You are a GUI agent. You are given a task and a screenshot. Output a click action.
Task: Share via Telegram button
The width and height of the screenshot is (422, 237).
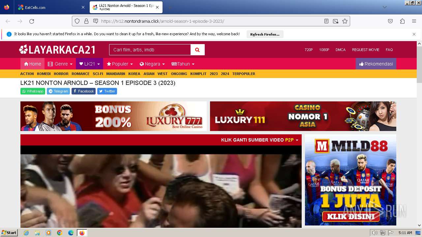[x=58, y=91]
